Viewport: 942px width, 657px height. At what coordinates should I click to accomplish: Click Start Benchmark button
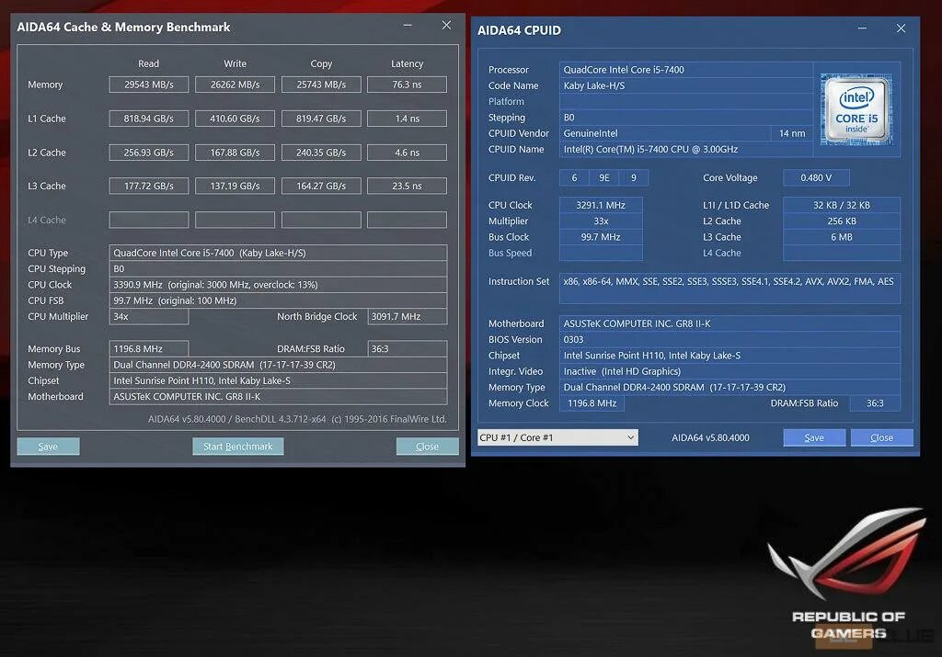click(238, 447)
